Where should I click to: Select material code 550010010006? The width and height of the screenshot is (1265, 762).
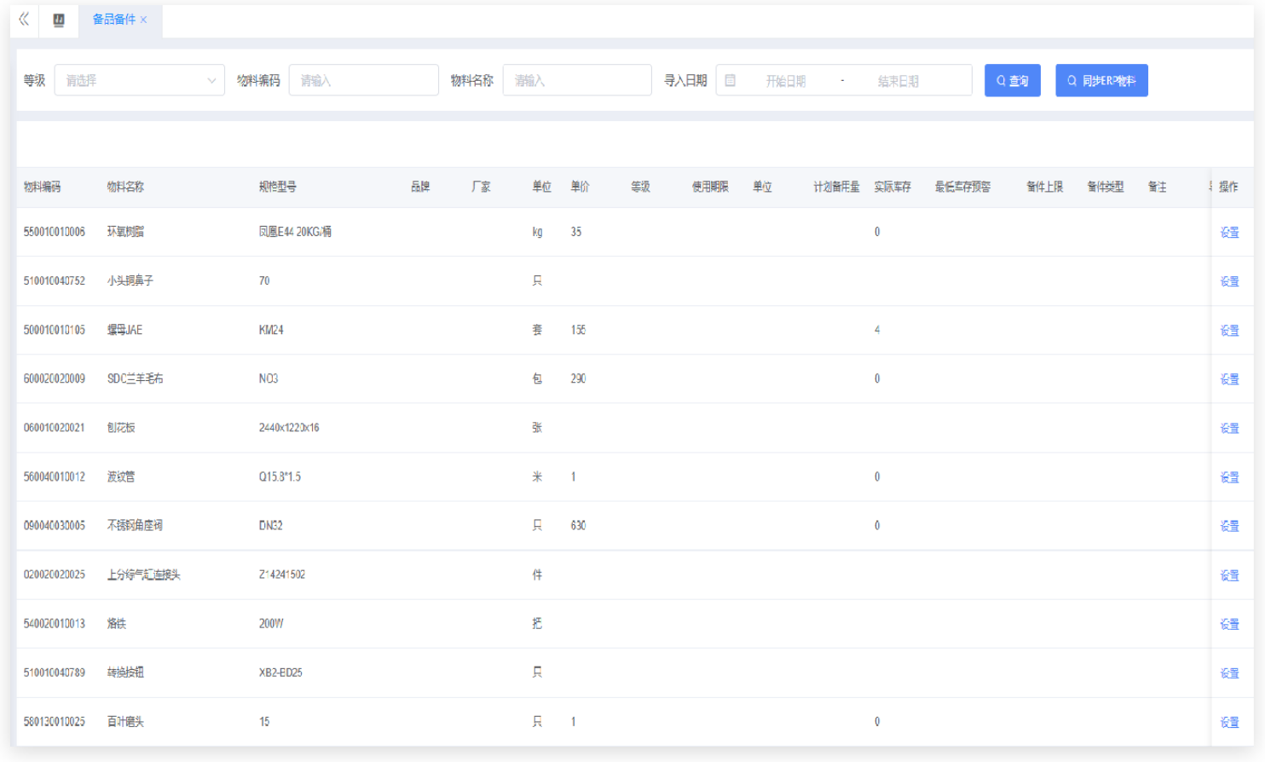tap(55, 232)
